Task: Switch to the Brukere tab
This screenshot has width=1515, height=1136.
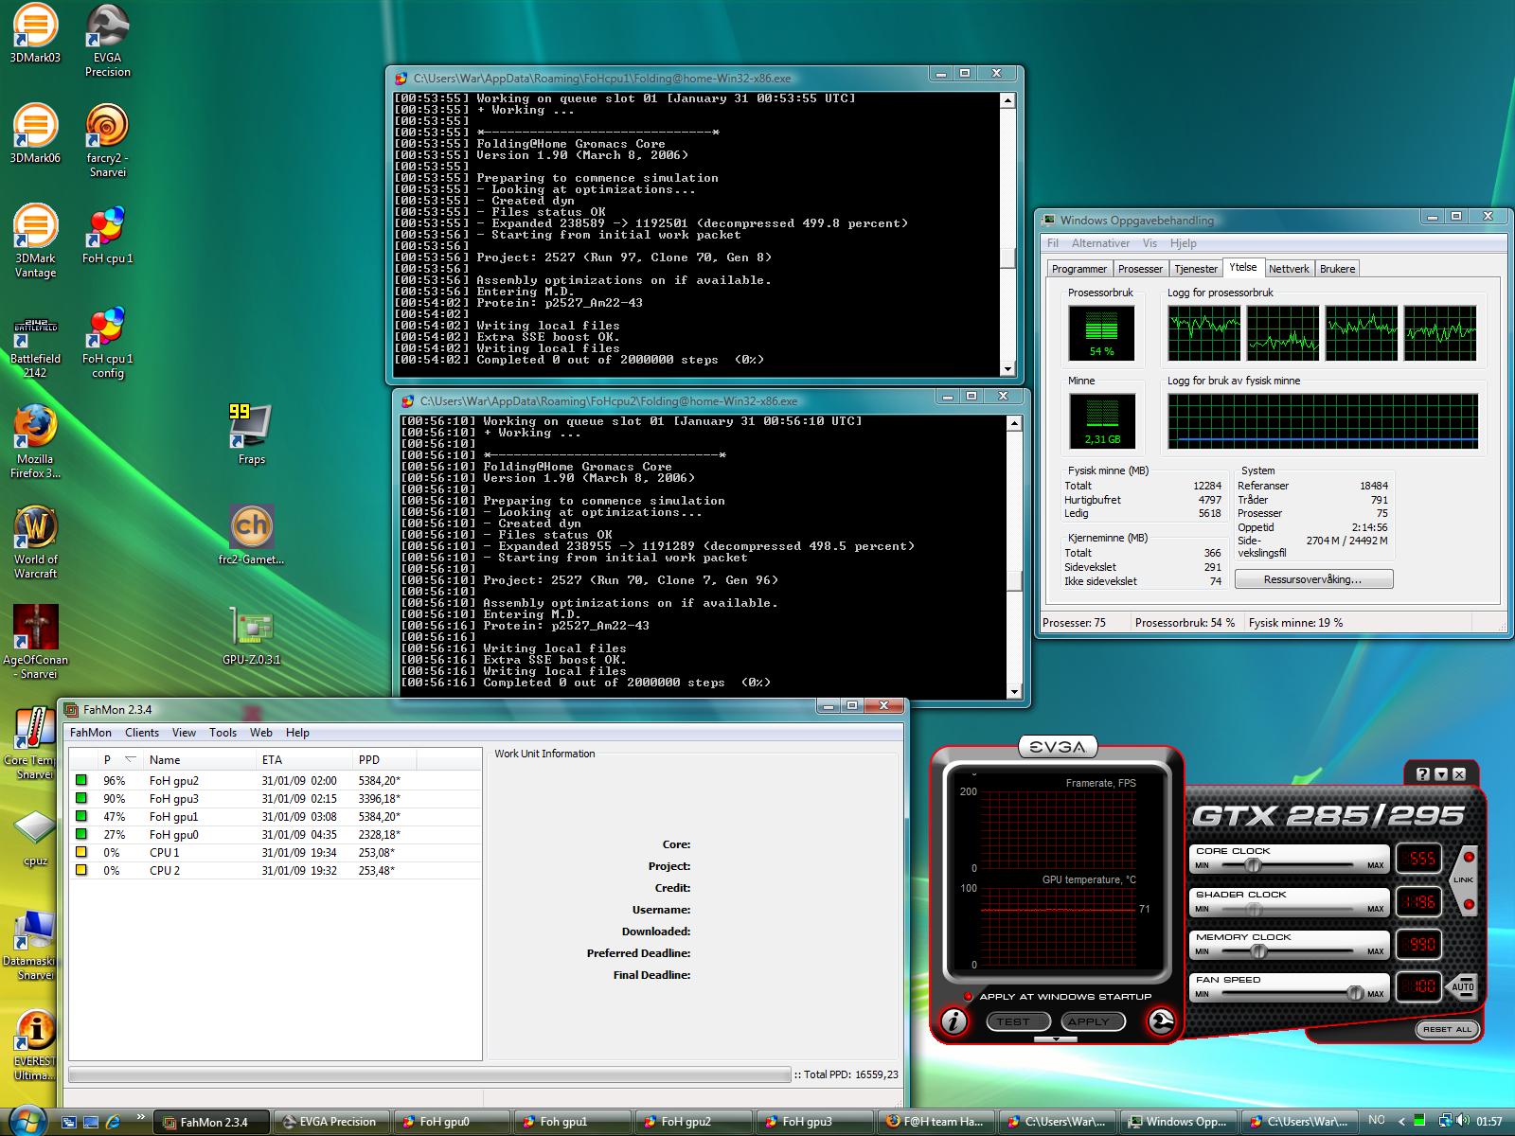Action: [x=1337, y=269]
